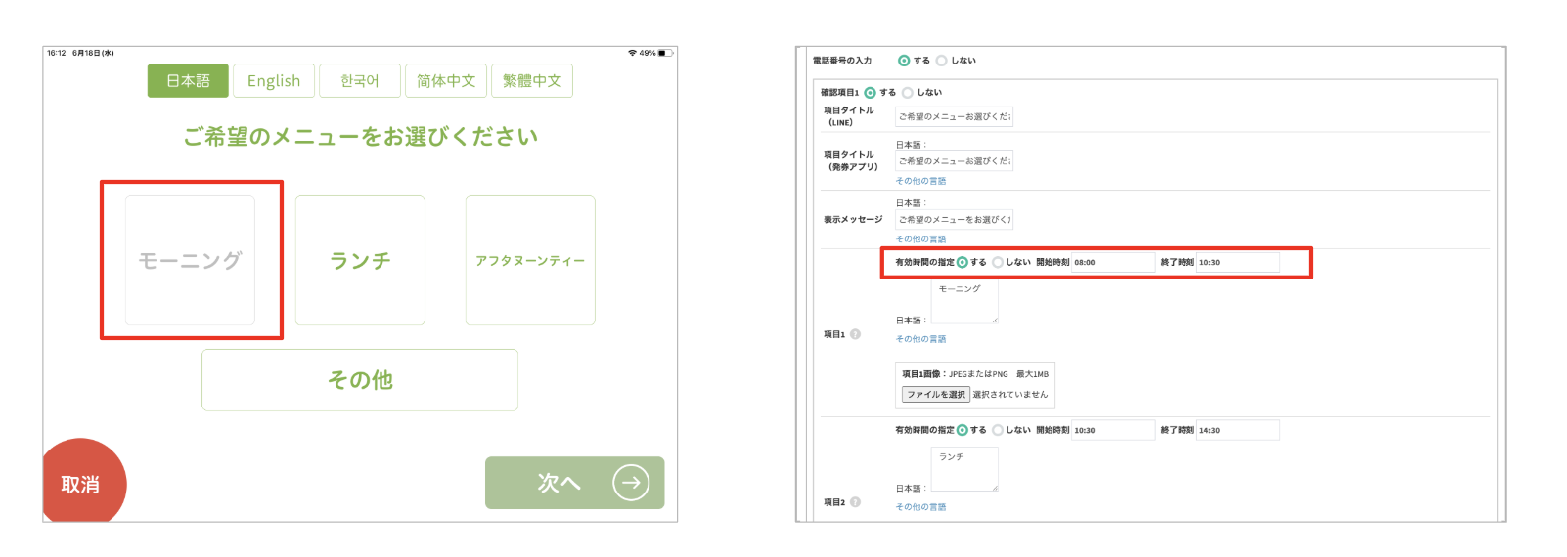Select しない for 有効時間の指定 of モーニング item
Image resolution: width=1567 pixels, height=557 pixels.
998,262
